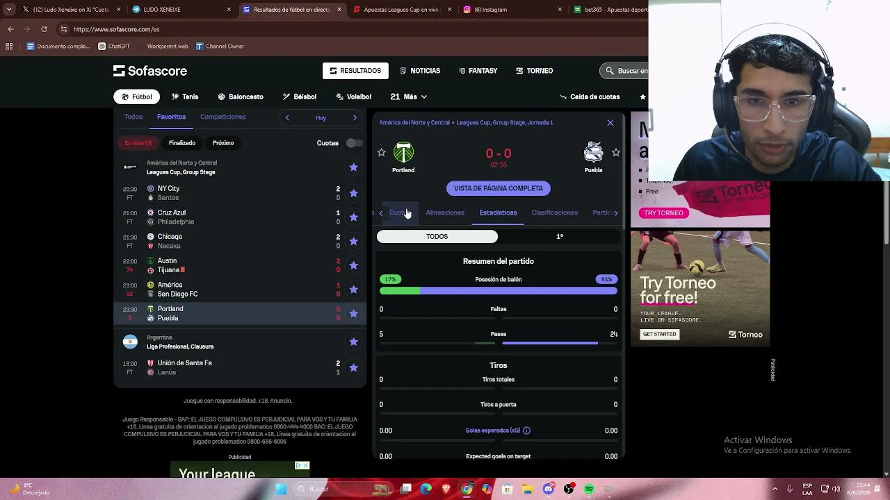Image resolution: width=890 pixels, height=500 pixels.
Task: Switch to the Competiciones tab
Action: 222,117
